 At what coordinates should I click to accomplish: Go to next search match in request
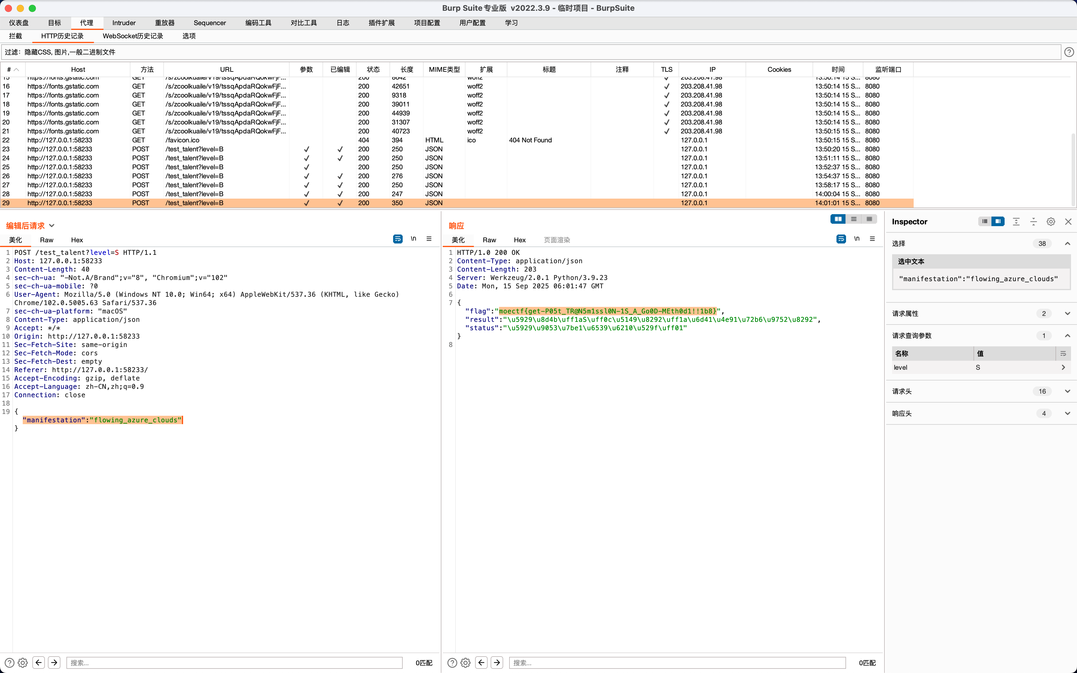point(54,662)
